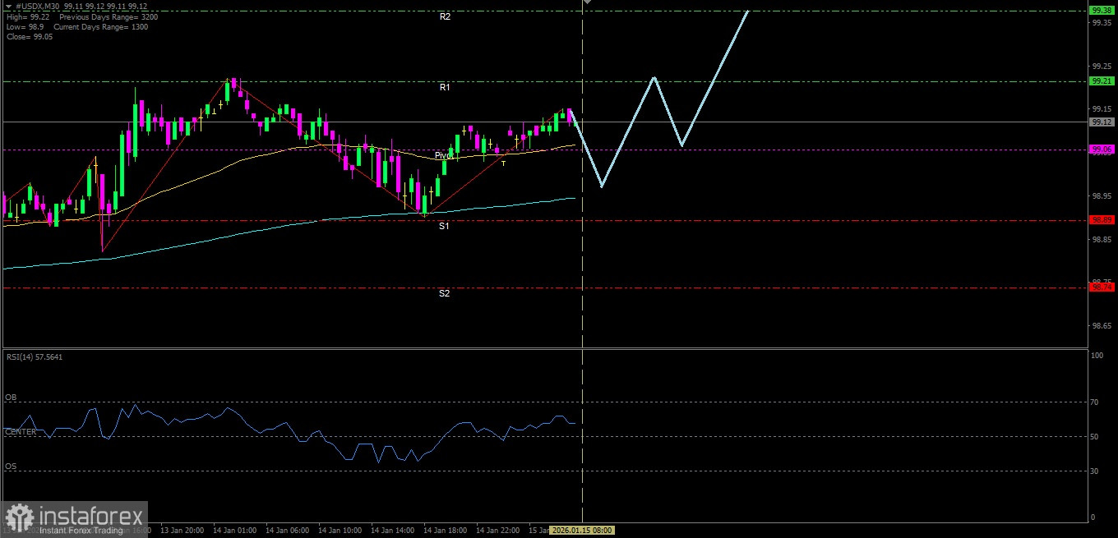Image resolution: width=1118 pixels, height=538 pixels.
Task: Click the High= 99.22 readout
Action: pyautogui.click(x=26, y=16)
